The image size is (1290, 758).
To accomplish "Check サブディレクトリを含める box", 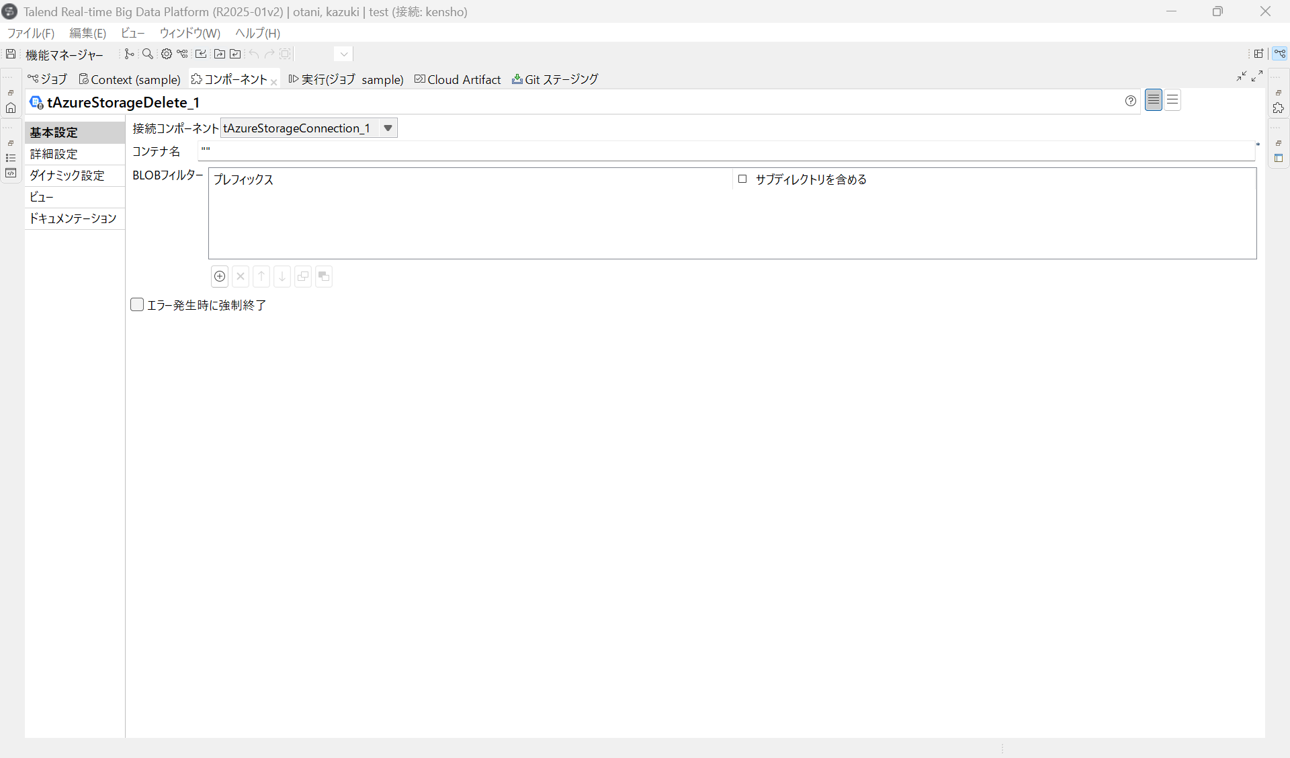I will pyautogui.click(x=742, y=179).
